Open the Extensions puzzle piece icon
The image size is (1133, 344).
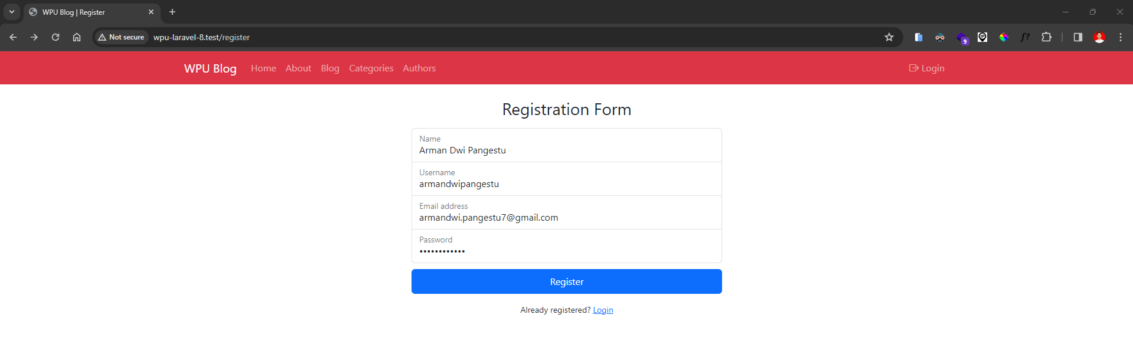pyautogui.click(x=1046, y=37)
